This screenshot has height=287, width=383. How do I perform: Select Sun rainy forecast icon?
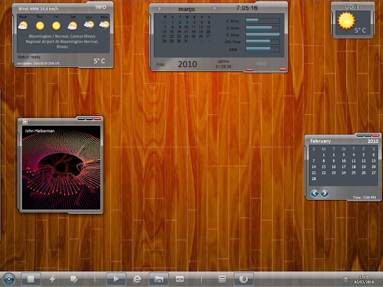pyautogui.click(x=89, y=26)
